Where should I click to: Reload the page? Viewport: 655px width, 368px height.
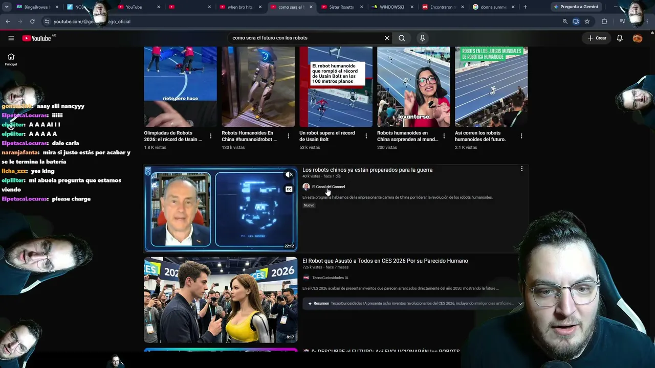[32, 21]
